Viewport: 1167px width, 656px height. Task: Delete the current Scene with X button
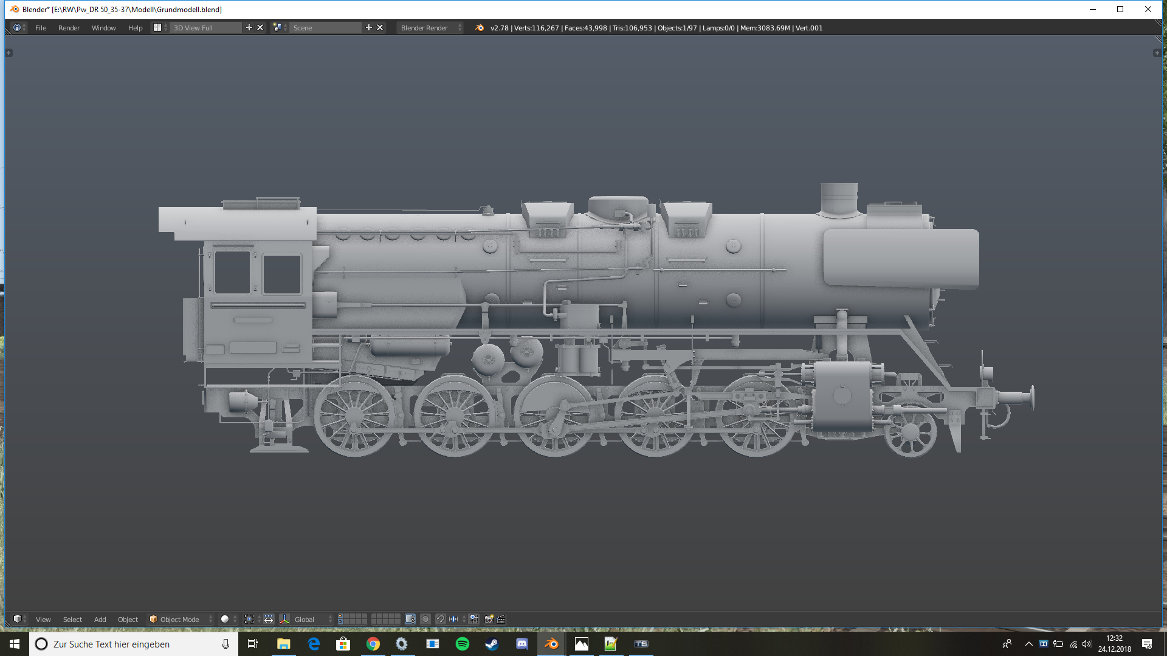click(380, 28)
